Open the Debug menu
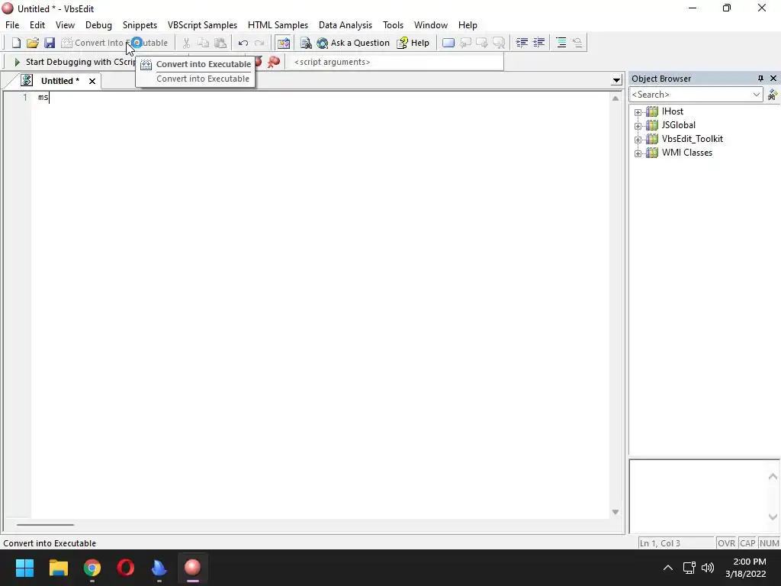This screenshot has height=586, width=781. [x=98, y=25]
